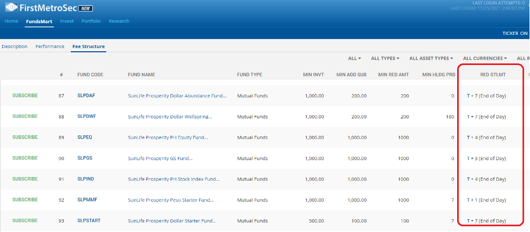Image resolution: width=530 pixels, height=232 pixels.
Task: Open the ALL ASSET TYPES dropdown
Action: [x=431, y=58]
